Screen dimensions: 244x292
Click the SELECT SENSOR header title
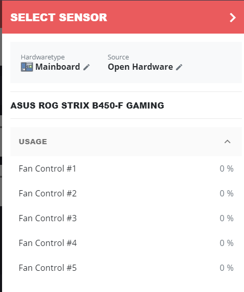point(58,18)
